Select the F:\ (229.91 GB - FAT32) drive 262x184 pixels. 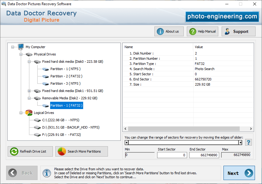61,135
